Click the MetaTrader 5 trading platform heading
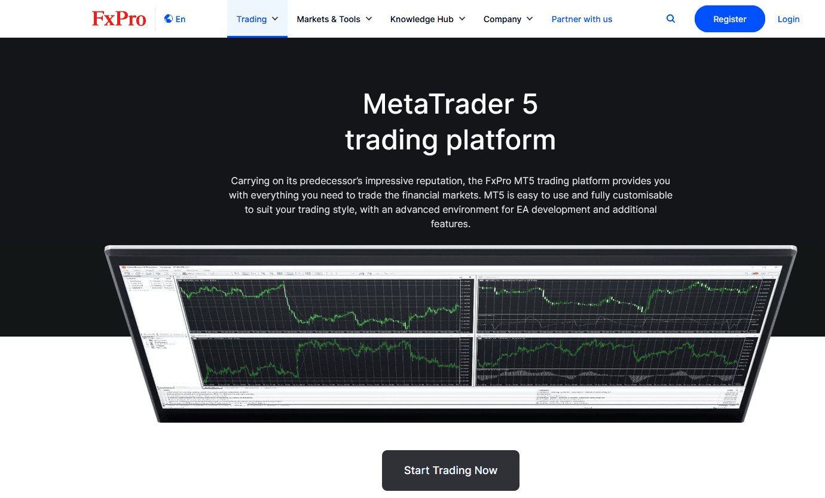Image resolution: width=825 pixels, height=498 pixels. (x=450, y=122)
